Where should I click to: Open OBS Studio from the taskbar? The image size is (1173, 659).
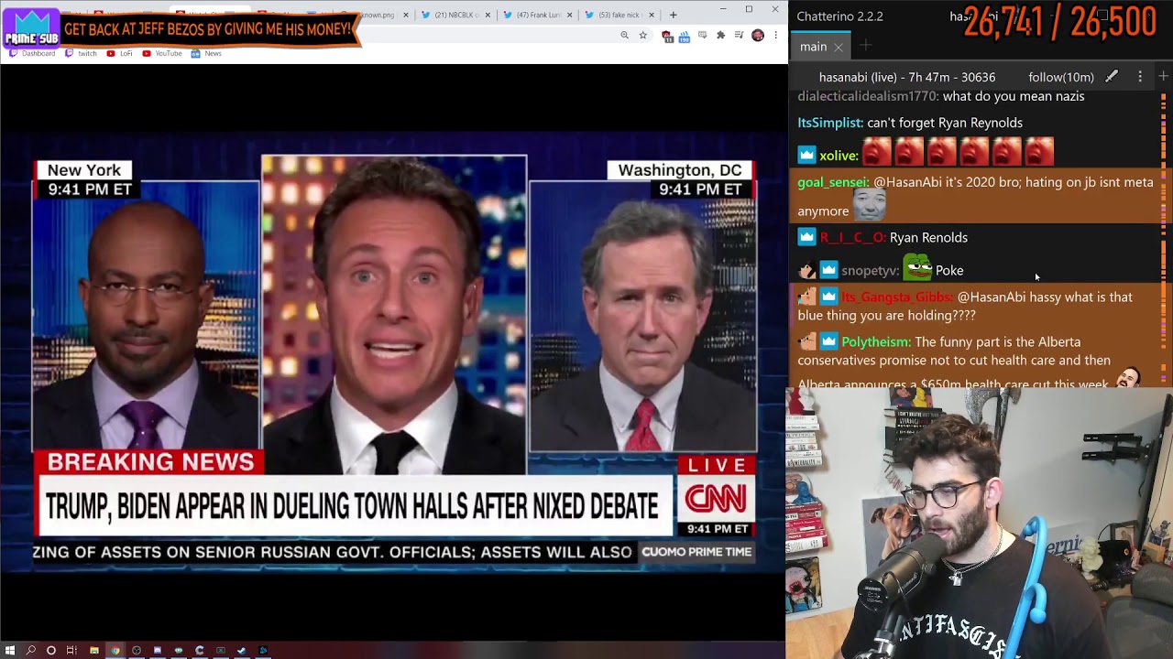pyautogui.click(x=137, y=651)
